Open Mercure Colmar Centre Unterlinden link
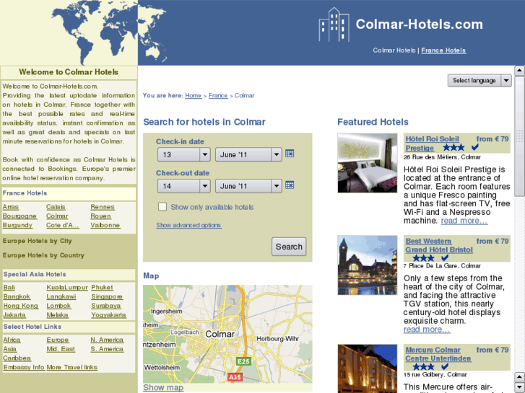The image size is (525, 393). [438, 354]
